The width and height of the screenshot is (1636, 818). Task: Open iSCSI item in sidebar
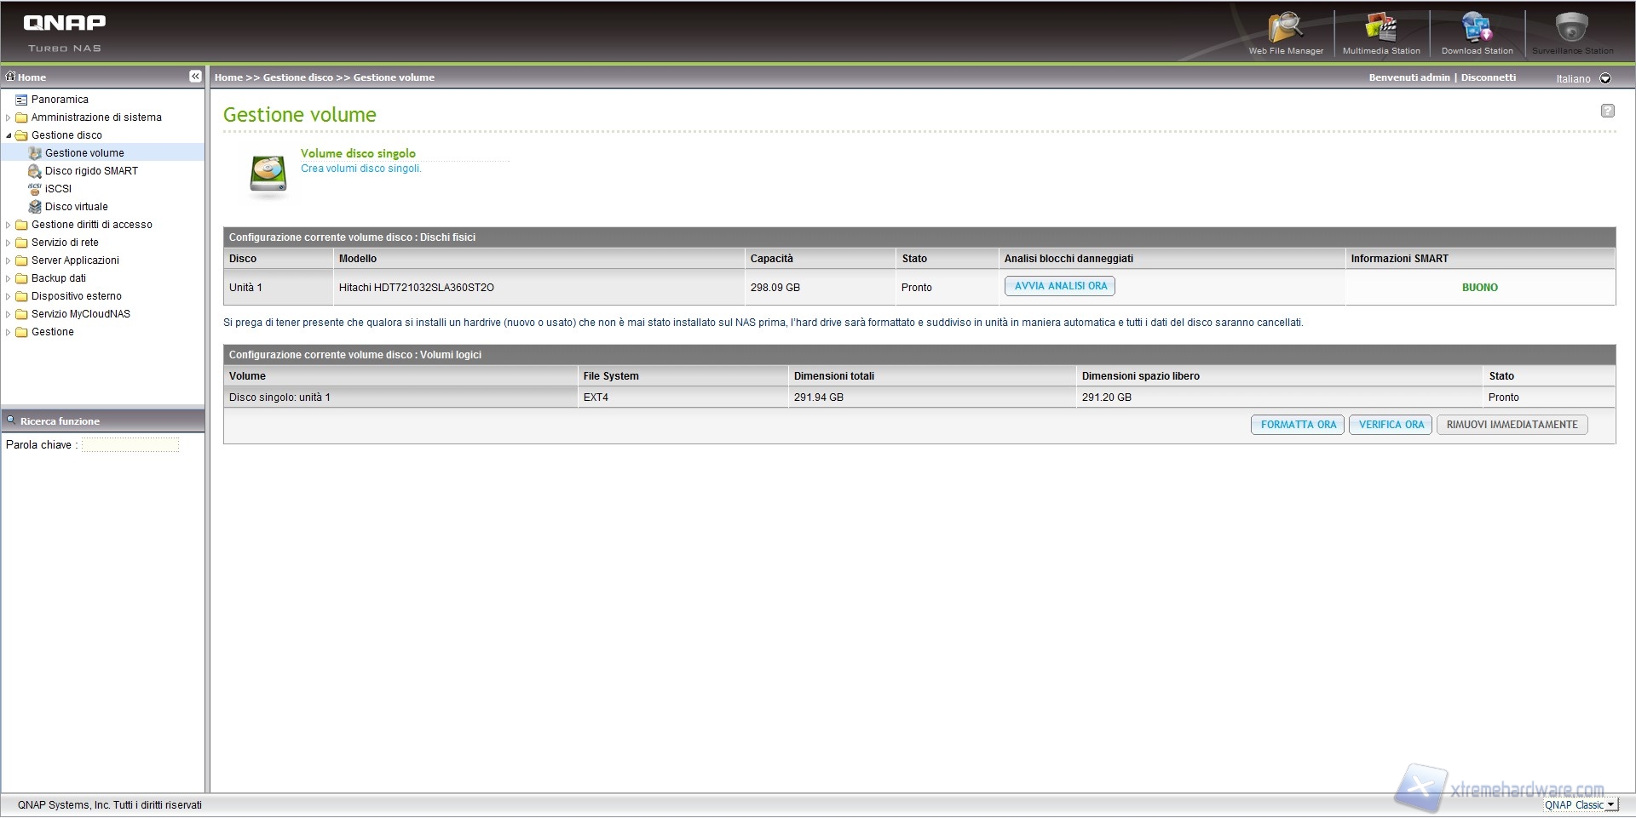58,189
